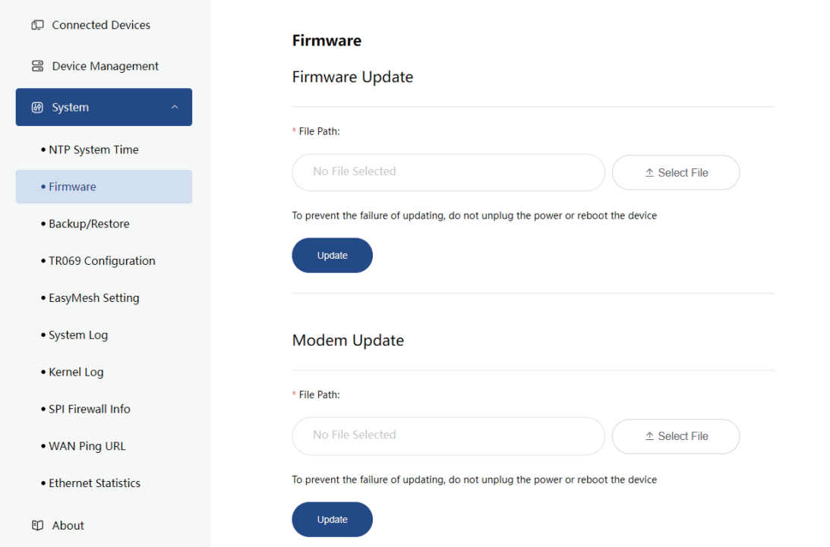This screenshot has height=547, width=830.
Task: Click Select File for Firmware Update
Action: click(676, 173)
